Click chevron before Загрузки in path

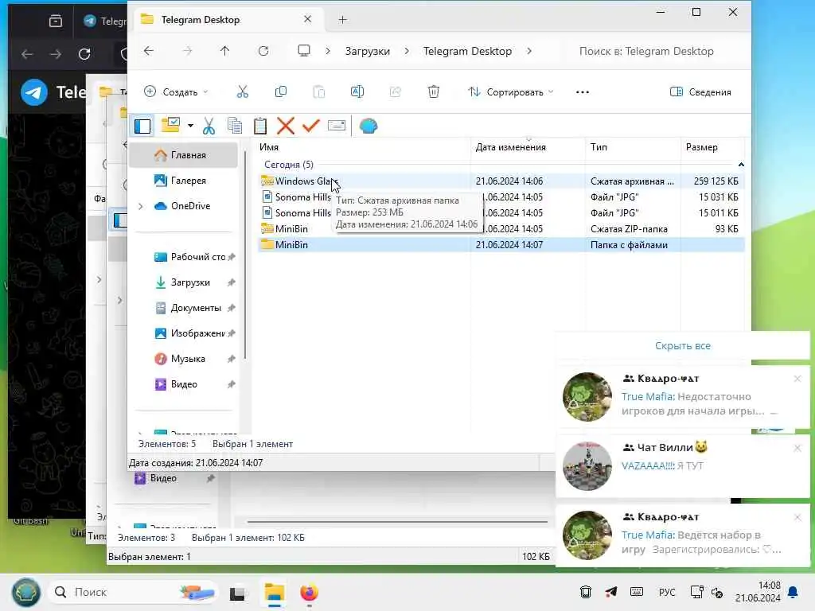click(x=327, y=51)
